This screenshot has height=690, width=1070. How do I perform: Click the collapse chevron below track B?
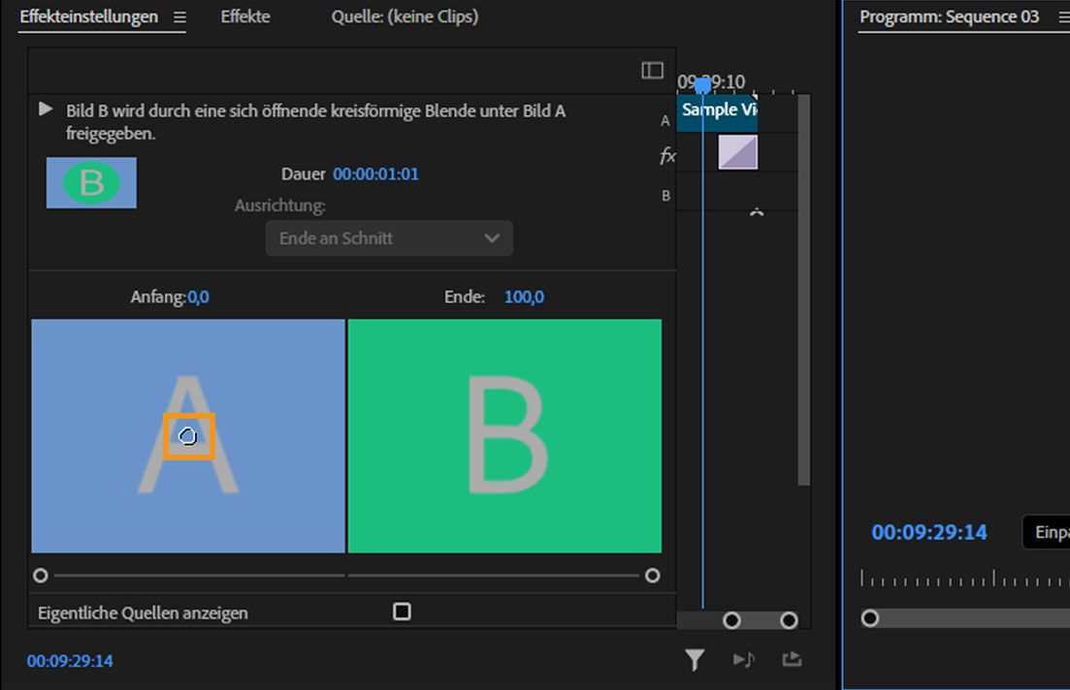pyautogui.click(x=756, y=212)
